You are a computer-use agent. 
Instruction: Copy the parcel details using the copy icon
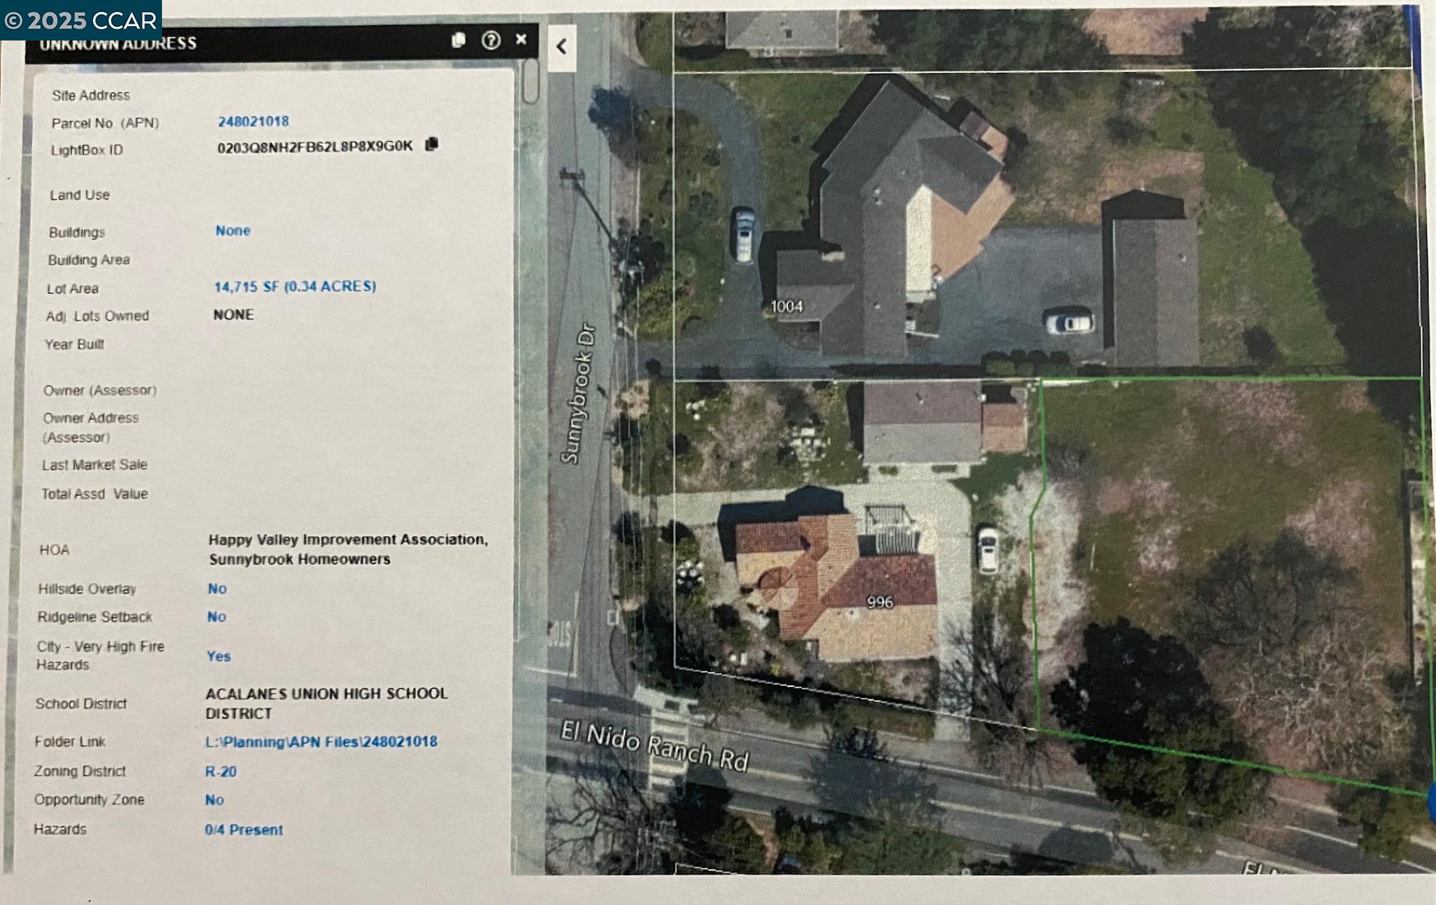(x=458, y=39)
